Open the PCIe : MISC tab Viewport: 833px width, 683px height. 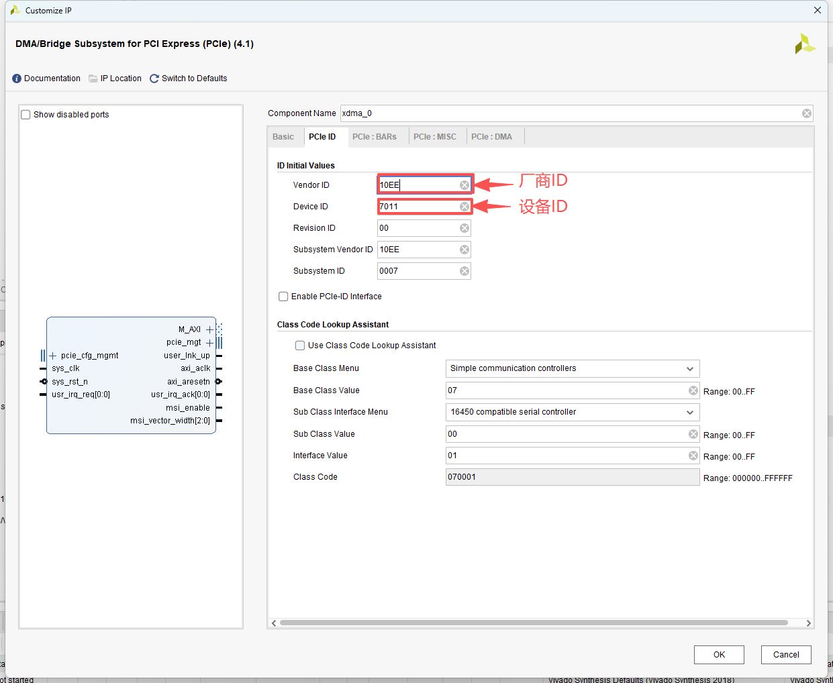point(435,137)
